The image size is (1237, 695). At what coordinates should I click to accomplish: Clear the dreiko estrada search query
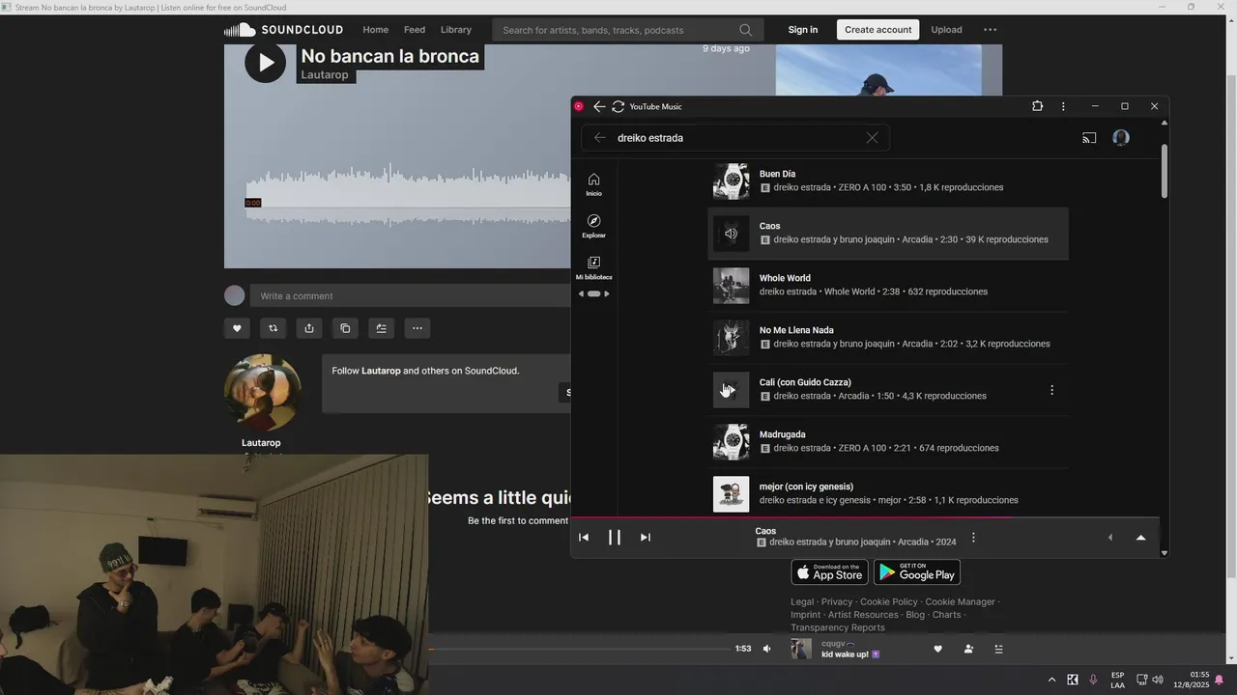[872, 138]
